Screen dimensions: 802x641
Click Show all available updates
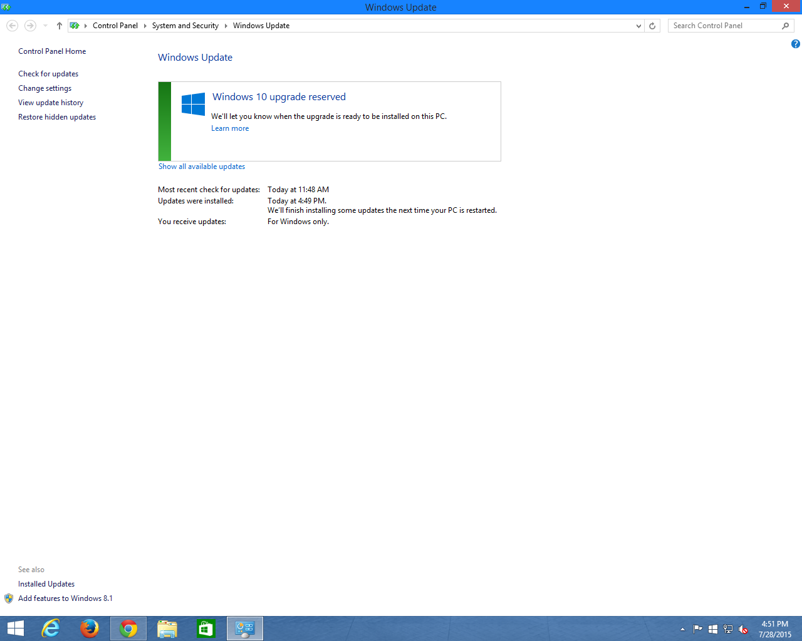[202, 167]
